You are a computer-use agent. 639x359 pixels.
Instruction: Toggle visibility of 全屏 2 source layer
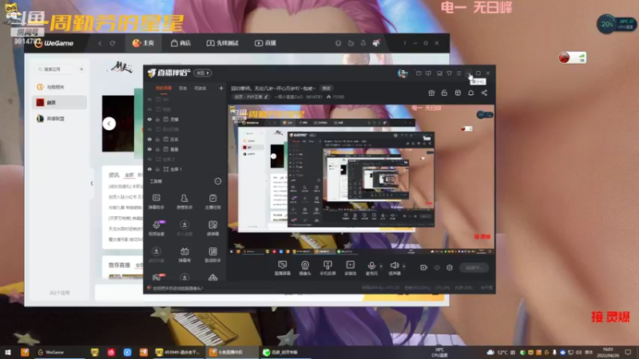(149, 159)
